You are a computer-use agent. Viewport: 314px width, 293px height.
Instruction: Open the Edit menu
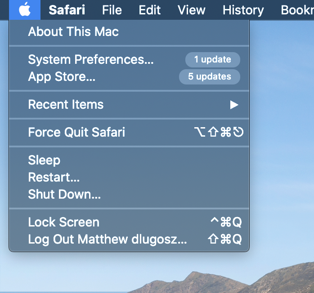pyautogui.click(x=150, y=10)
